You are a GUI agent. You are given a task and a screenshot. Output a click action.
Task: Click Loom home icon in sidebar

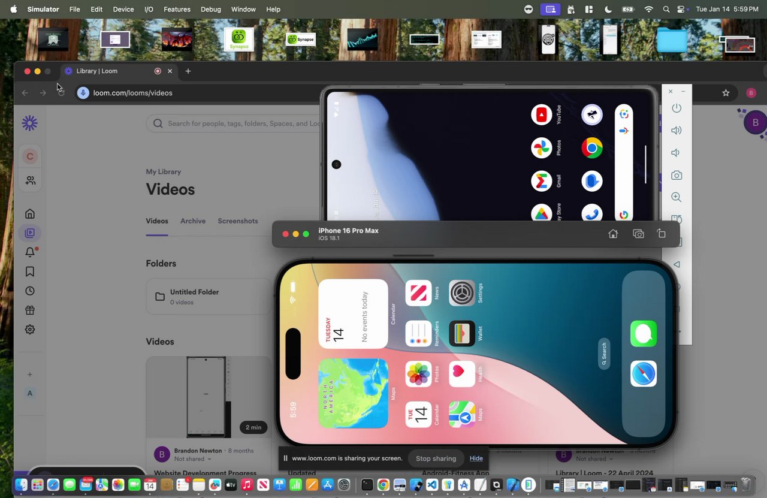pyautogui.click(x=30, y=214)
